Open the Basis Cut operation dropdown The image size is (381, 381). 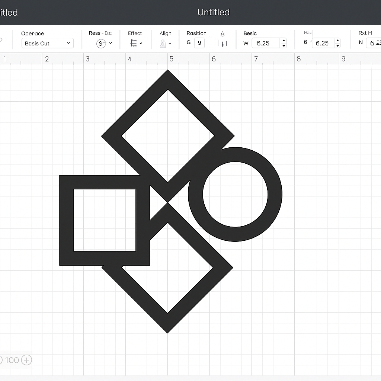point(47,44)
